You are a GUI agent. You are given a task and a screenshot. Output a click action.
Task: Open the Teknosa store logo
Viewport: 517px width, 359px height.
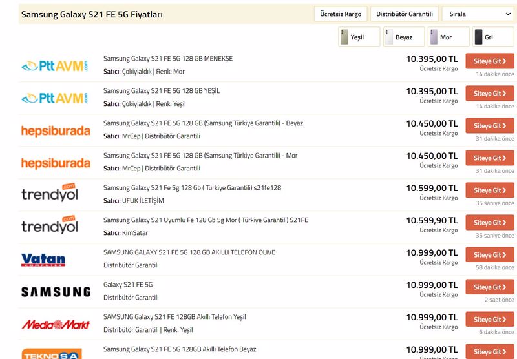pyautogui.click(x=52, y=354)
